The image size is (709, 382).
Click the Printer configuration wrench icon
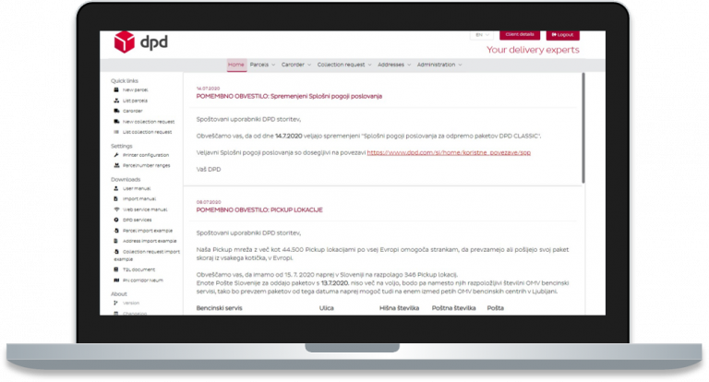click(x=116, y=155)
